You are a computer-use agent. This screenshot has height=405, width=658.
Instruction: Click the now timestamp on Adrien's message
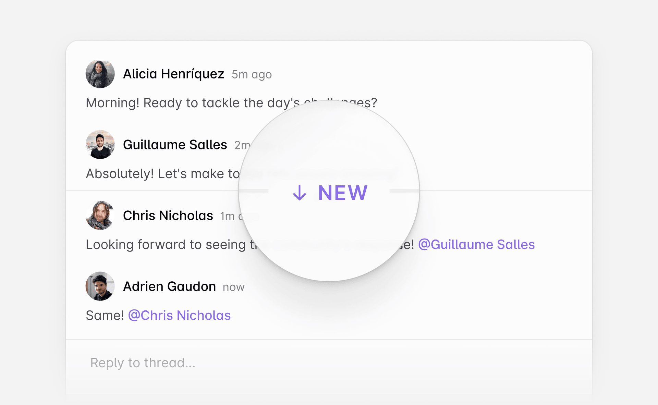(x=233, y=287)
